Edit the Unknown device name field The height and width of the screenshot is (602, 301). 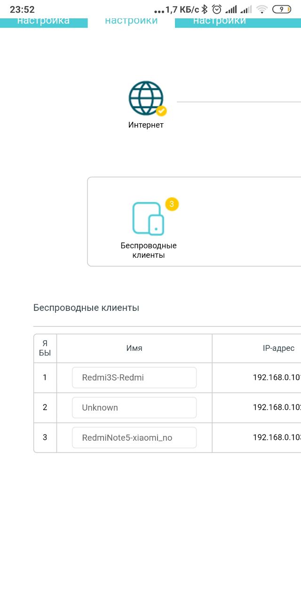coord(134,408)
